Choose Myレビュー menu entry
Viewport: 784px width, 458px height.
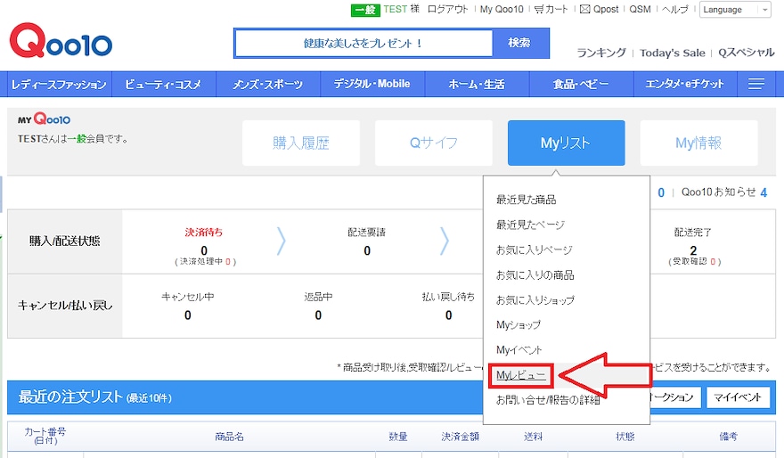coord(520,375)
